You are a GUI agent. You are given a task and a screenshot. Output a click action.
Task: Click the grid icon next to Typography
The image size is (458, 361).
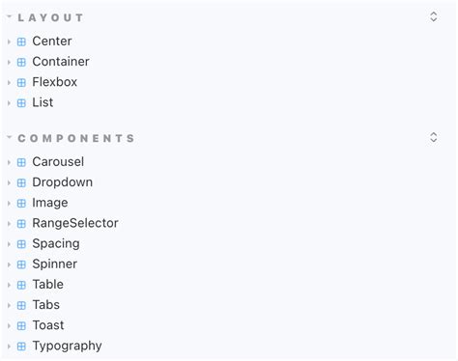tap(21, 347)
